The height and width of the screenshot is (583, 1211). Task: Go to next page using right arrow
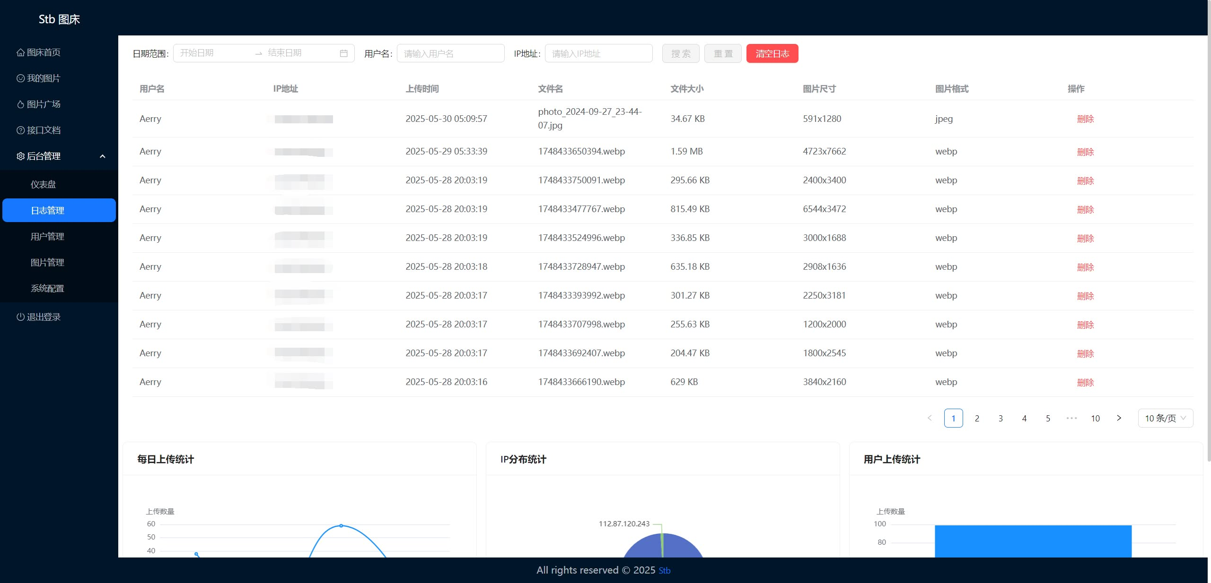1119,418
